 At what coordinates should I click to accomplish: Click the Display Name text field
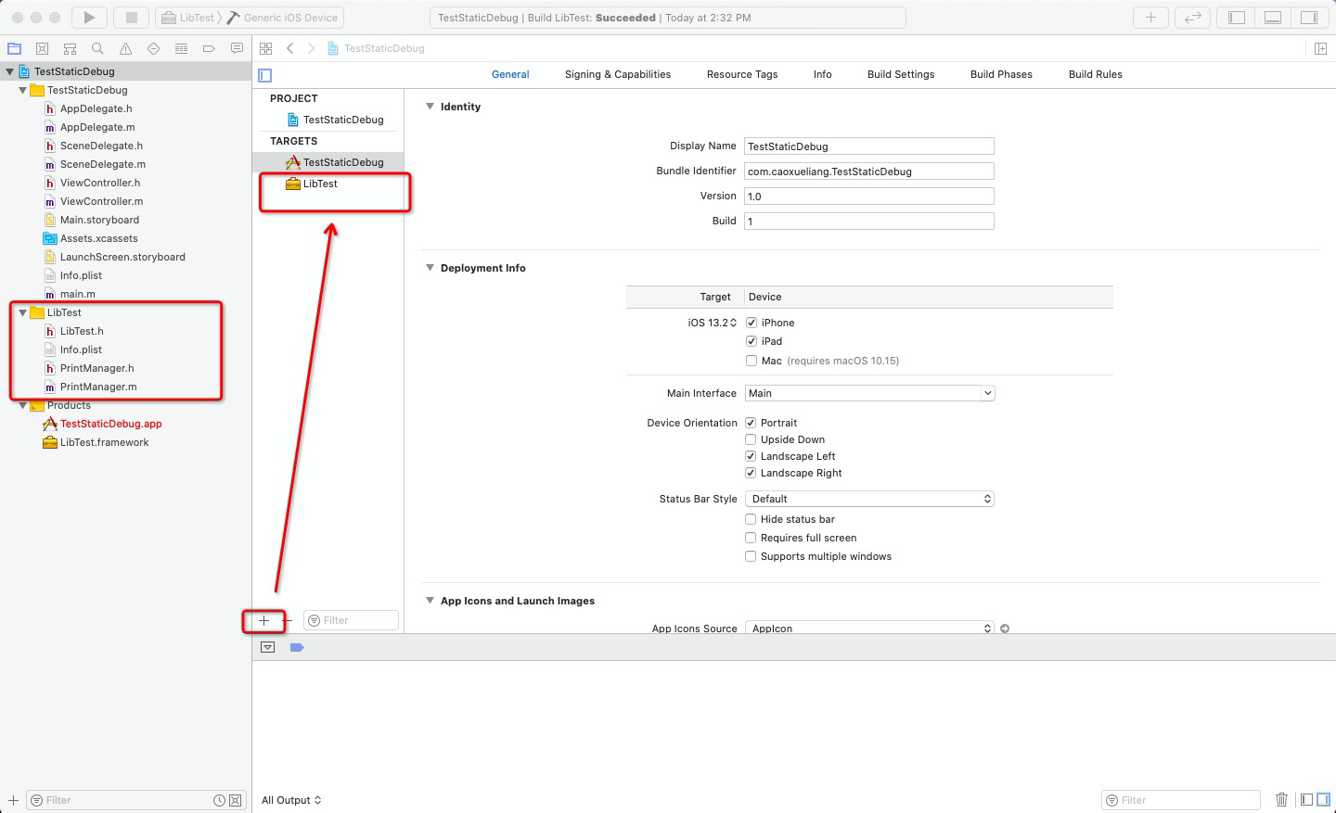[869, 146]
